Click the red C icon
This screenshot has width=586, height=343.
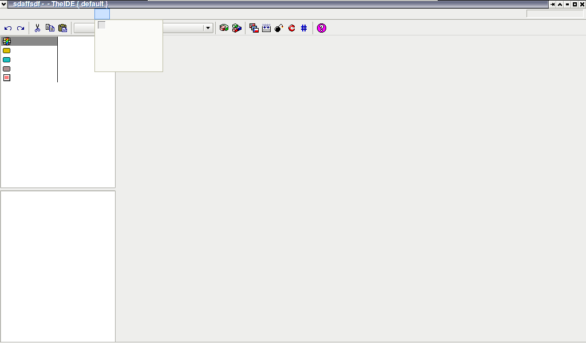pyautogui.click(x=291, y=28)
